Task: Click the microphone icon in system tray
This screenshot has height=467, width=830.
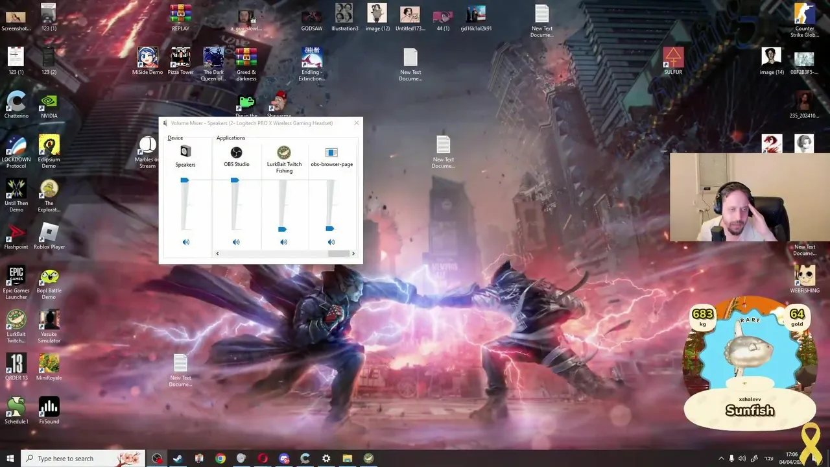Action: pyautogui.click(x=732, y=459)
